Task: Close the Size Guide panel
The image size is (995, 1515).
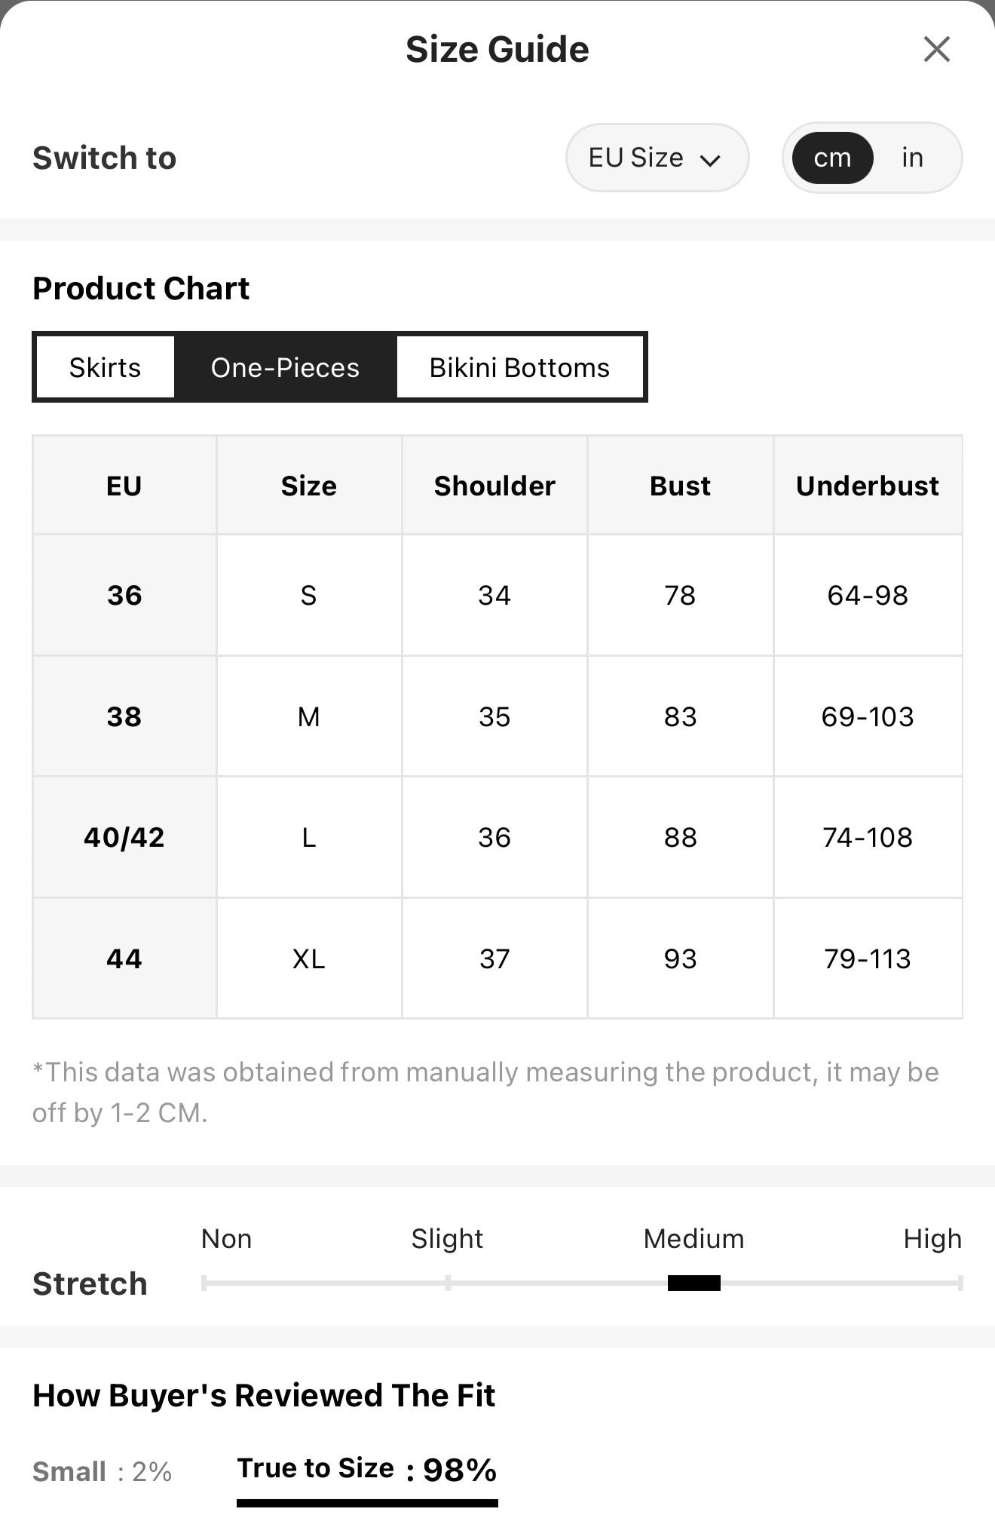Action: pos(936,50)
